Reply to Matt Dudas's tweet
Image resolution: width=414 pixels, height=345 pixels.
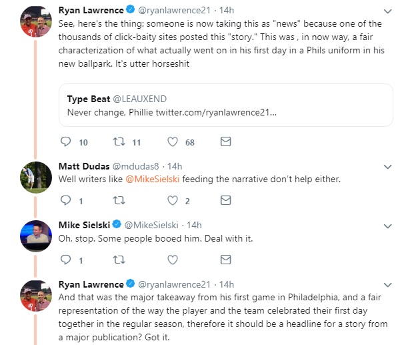pyautogui.click(x=65, y=201)
